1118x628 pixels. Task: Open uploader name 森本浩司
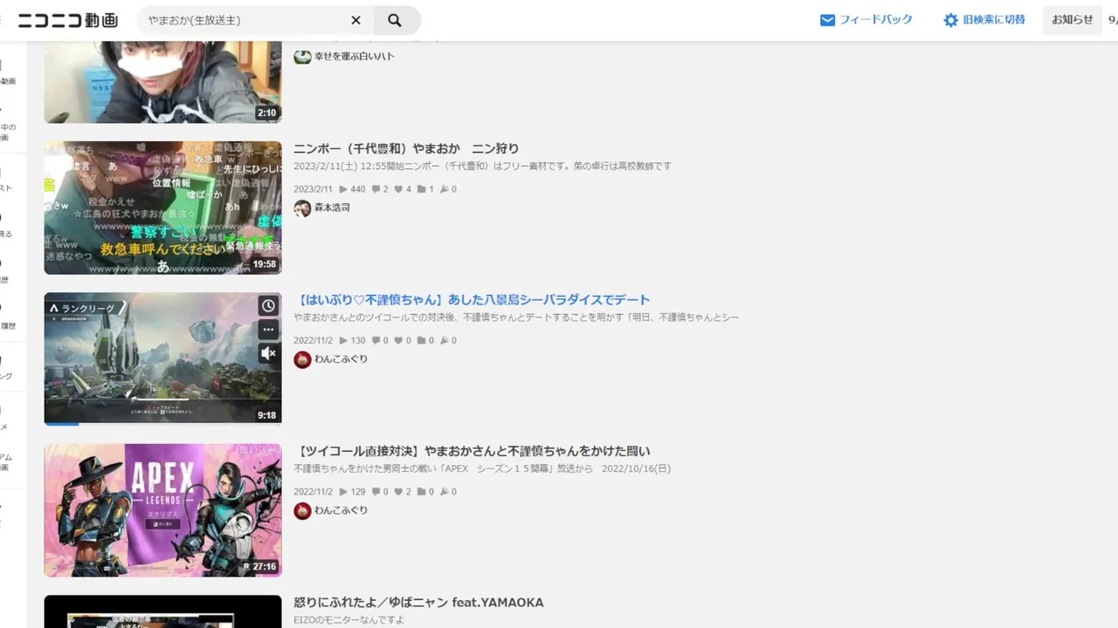pos(332,208)
